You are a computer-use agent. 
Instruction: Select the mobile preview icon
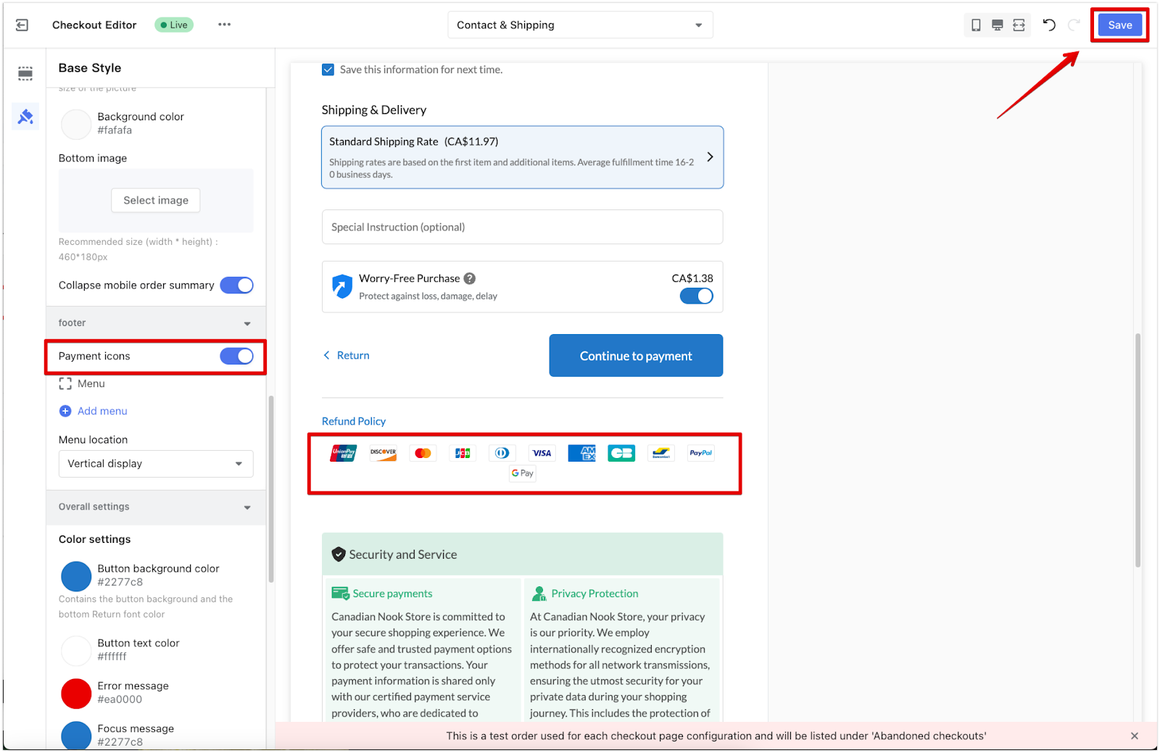(x=975, y=24)
